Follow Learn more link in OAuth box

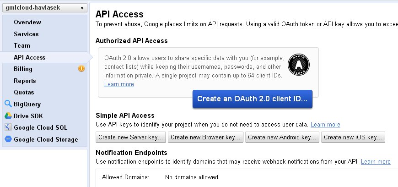click(119, 84)
